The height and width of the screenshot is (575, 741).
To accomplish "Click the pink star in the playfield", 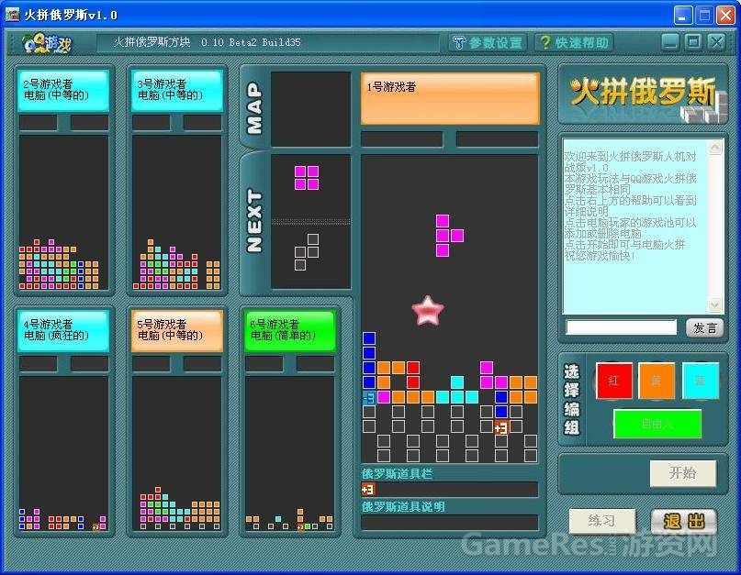I will pos(428,311).
